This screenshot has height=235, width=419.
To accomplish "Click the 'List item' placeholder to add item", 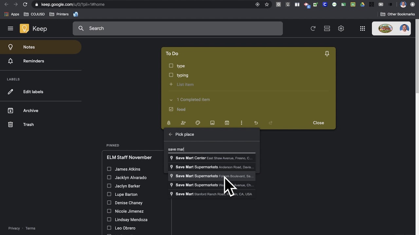I will coord(185,85).
